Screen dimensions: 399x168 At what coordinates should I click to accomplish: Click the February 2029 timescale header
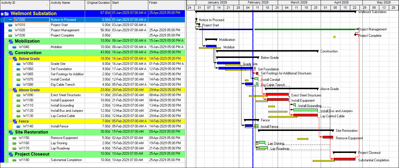coord(258,2)
